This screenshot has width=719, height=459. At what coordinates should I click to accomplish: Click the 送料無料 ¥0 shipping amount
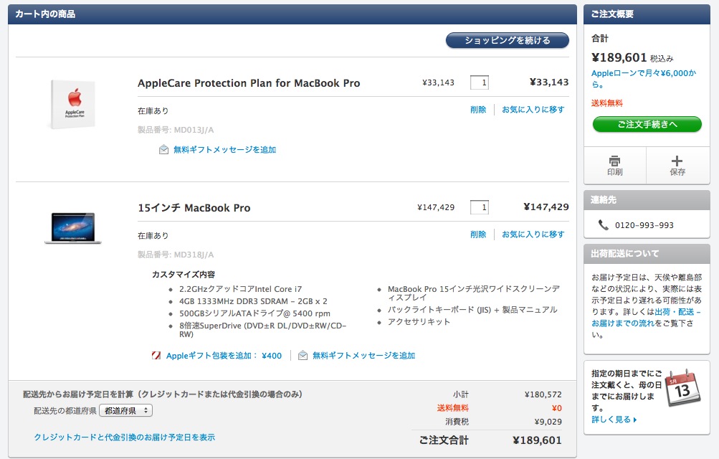(x=557, y=408)
